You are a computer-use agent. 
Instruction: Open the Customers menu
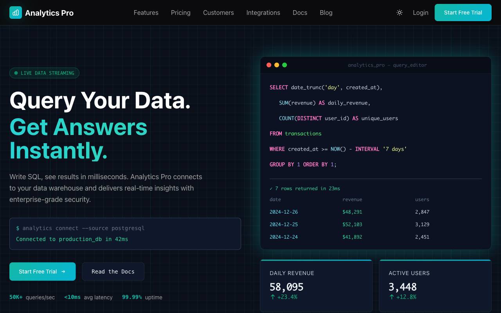tap(218, 13)
